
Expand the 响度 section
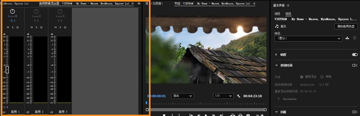coord(276,55)
